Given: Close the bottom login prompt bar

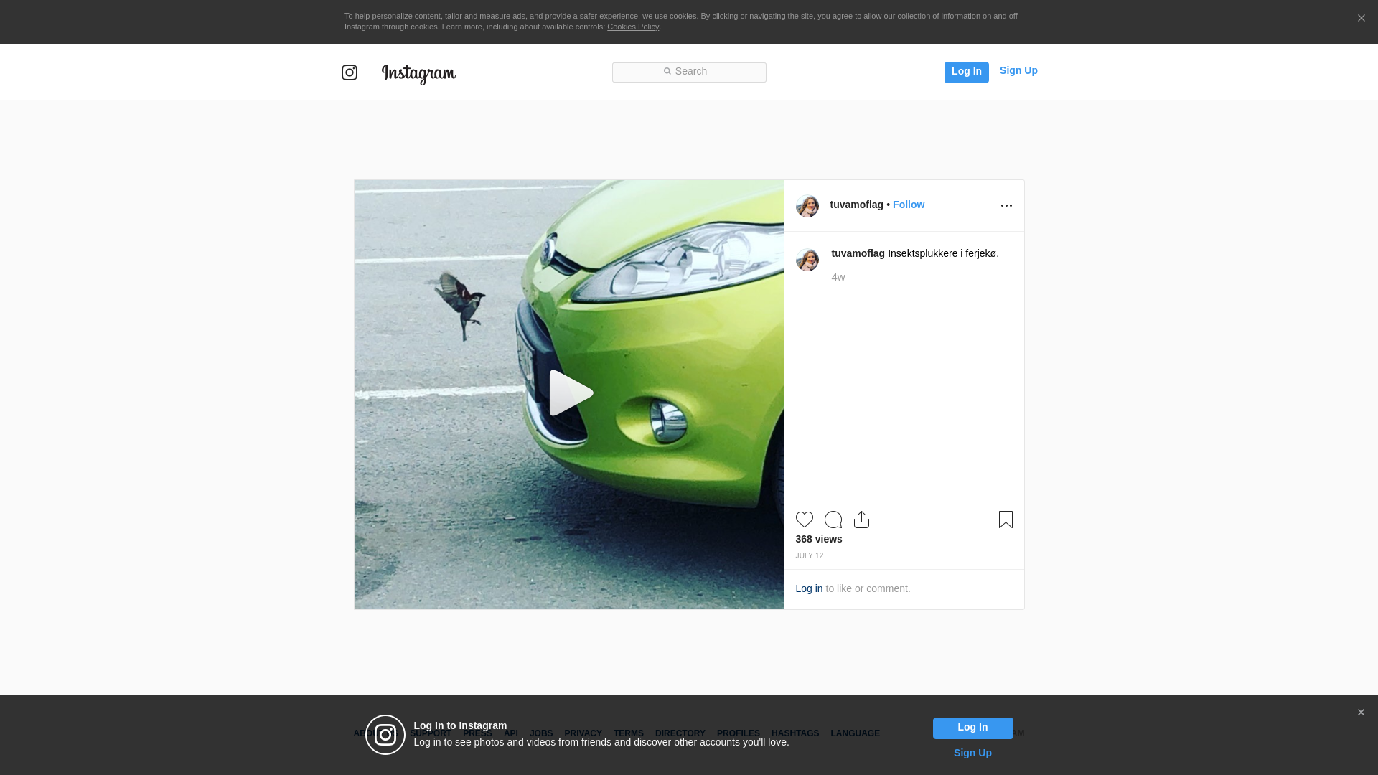Looking at the screenshot, I should pos(1361,713).
